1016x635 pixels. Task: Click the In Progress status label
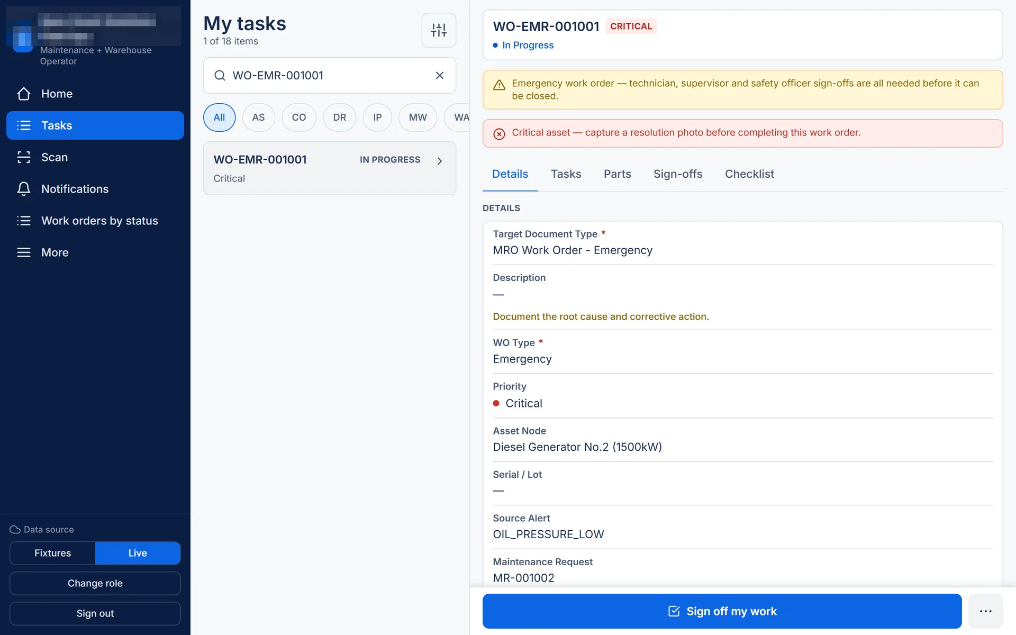528,45
